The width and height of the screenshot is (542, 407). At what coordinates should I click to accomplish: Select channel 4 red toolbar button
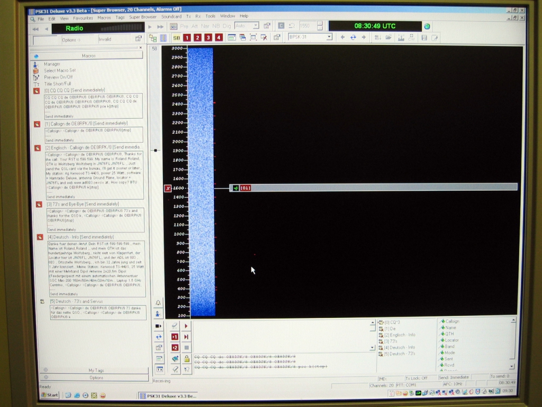coord(219,38)
